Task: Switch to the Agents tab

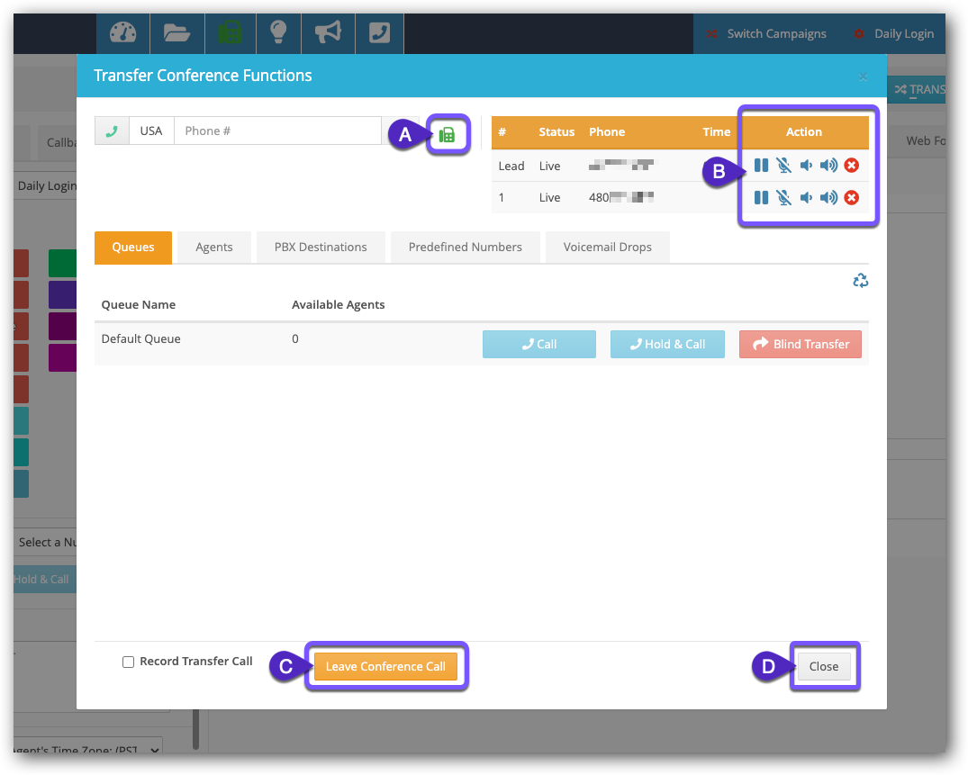Action: point(214,248)
